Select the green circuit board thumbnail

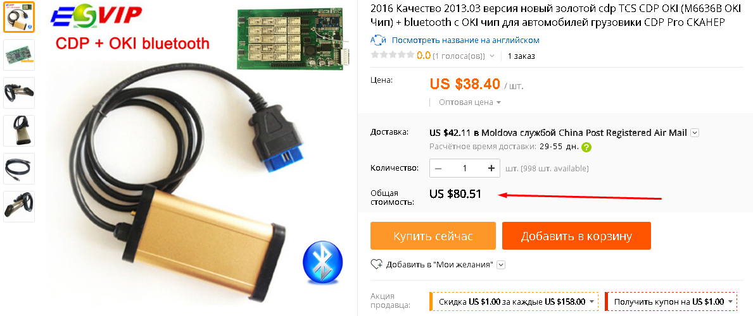19,55
